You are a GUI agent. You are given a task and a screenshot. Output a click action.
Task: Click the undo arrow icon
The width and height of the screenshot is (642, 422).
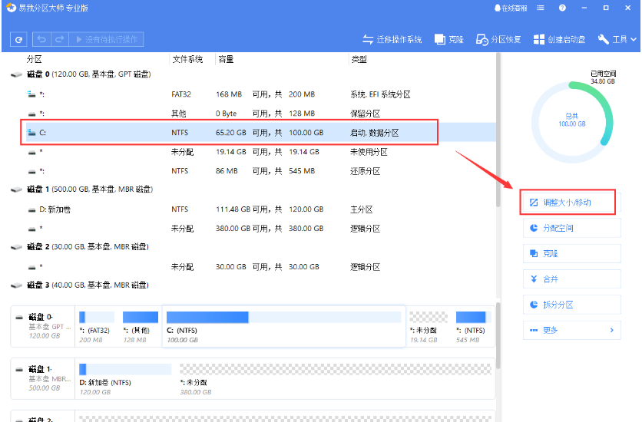tap(41, 39)
